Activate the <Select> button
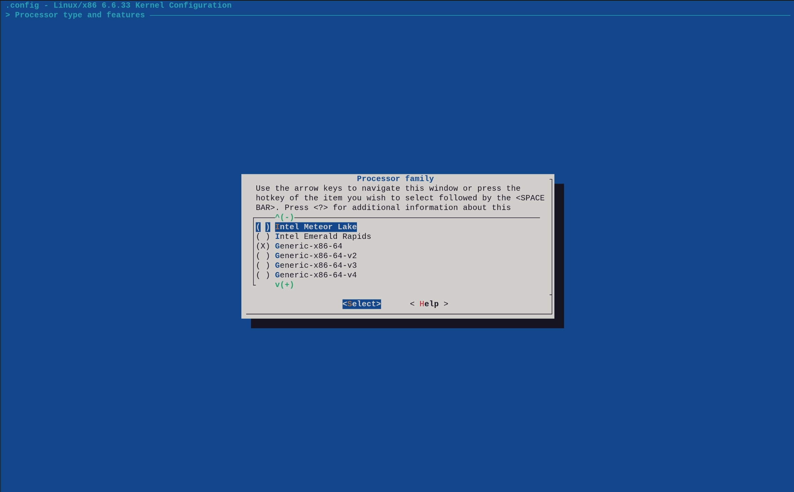Viewport: 794px width, 492px height. click(362, 304)
